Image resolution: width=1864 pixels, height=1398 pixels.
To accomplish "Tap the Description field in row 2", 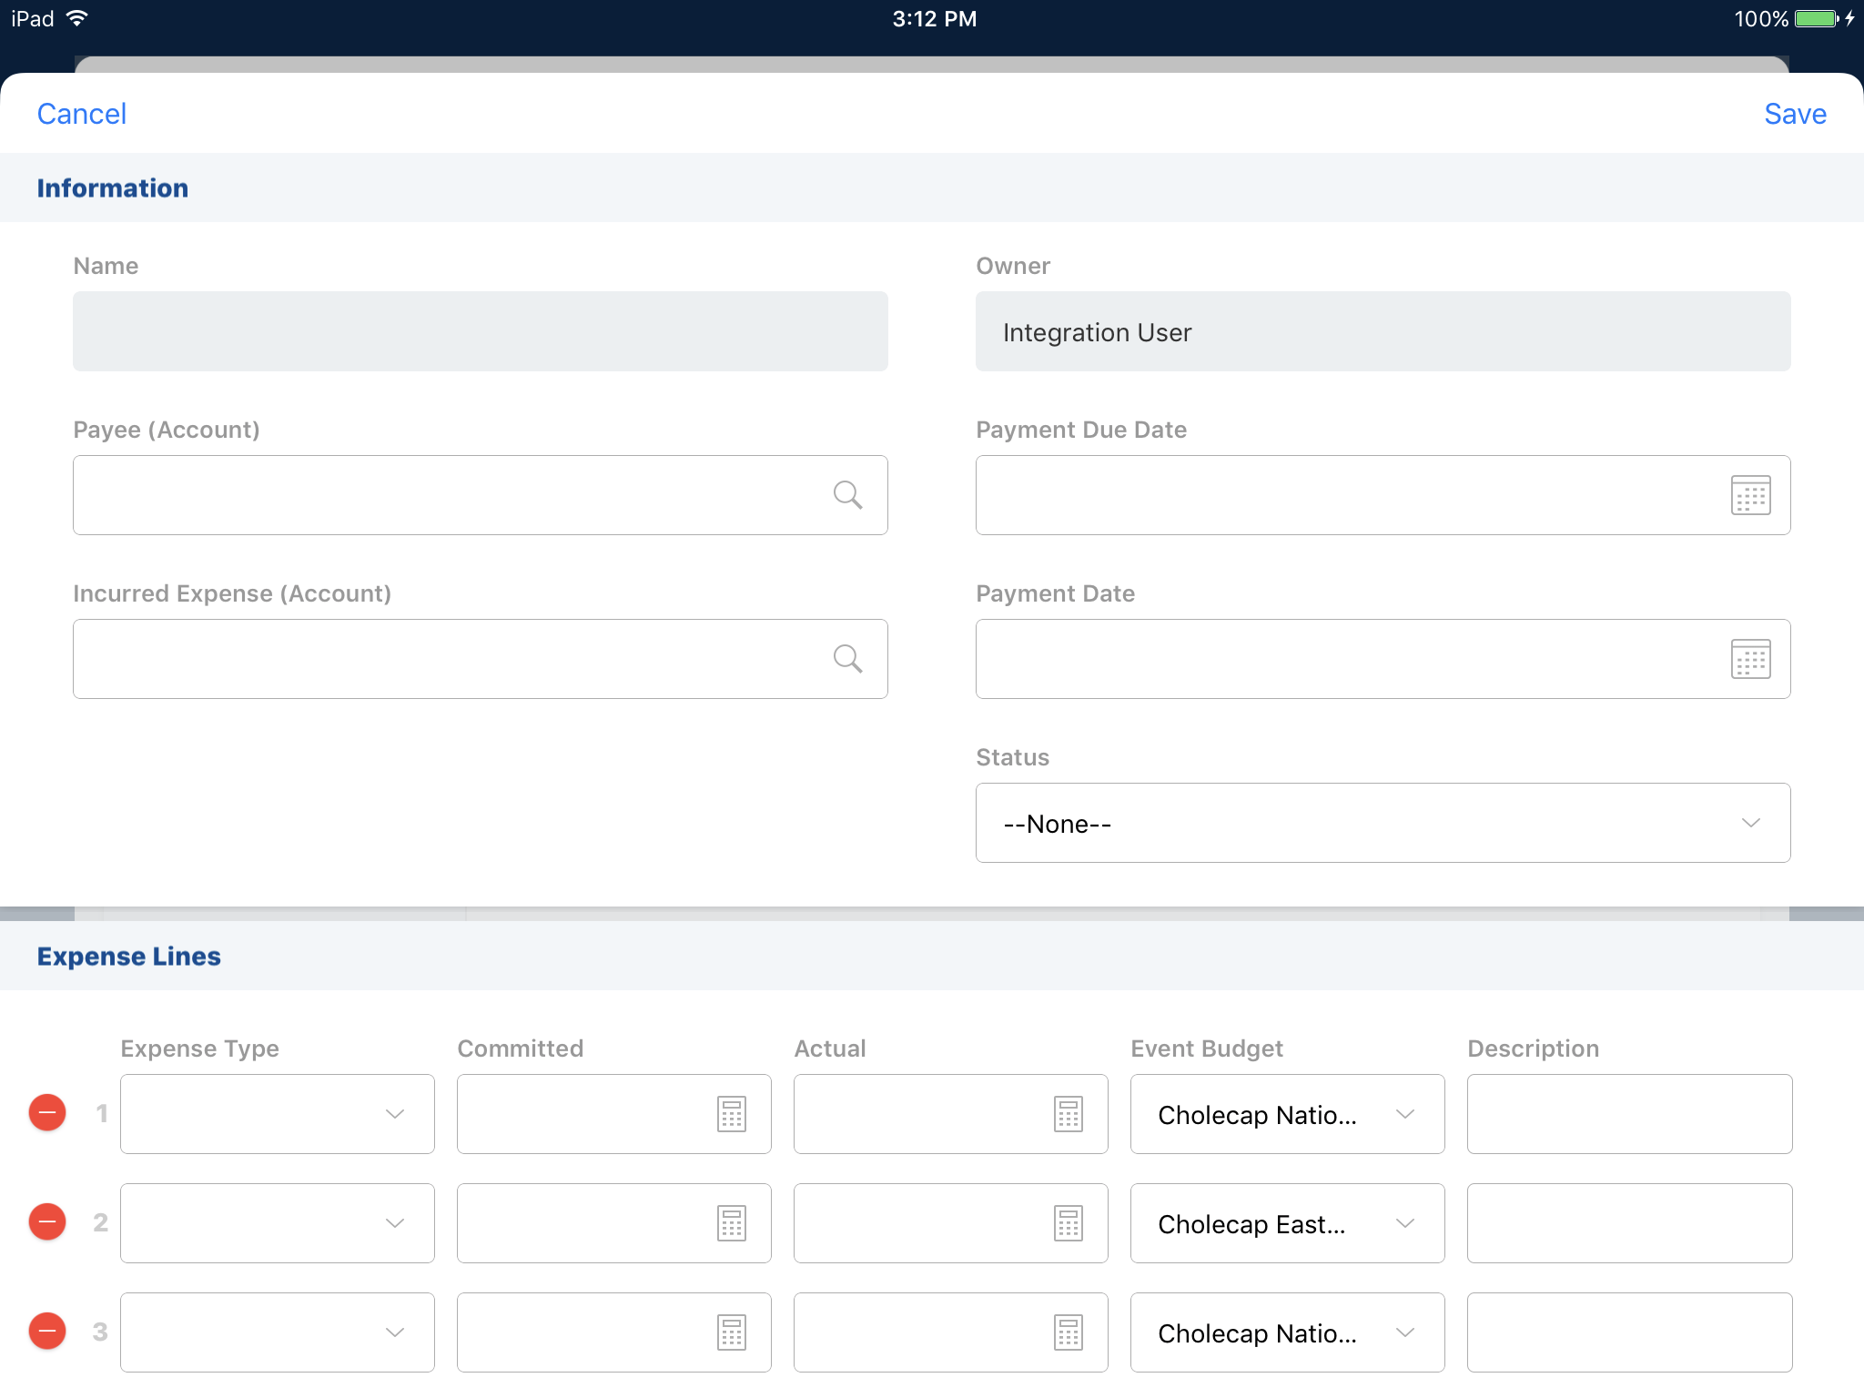I will tap(1629, 1223).
